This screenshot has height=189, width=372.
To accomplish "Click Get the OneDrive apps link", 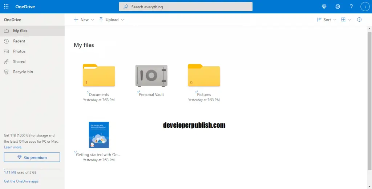I will point(21,181).
